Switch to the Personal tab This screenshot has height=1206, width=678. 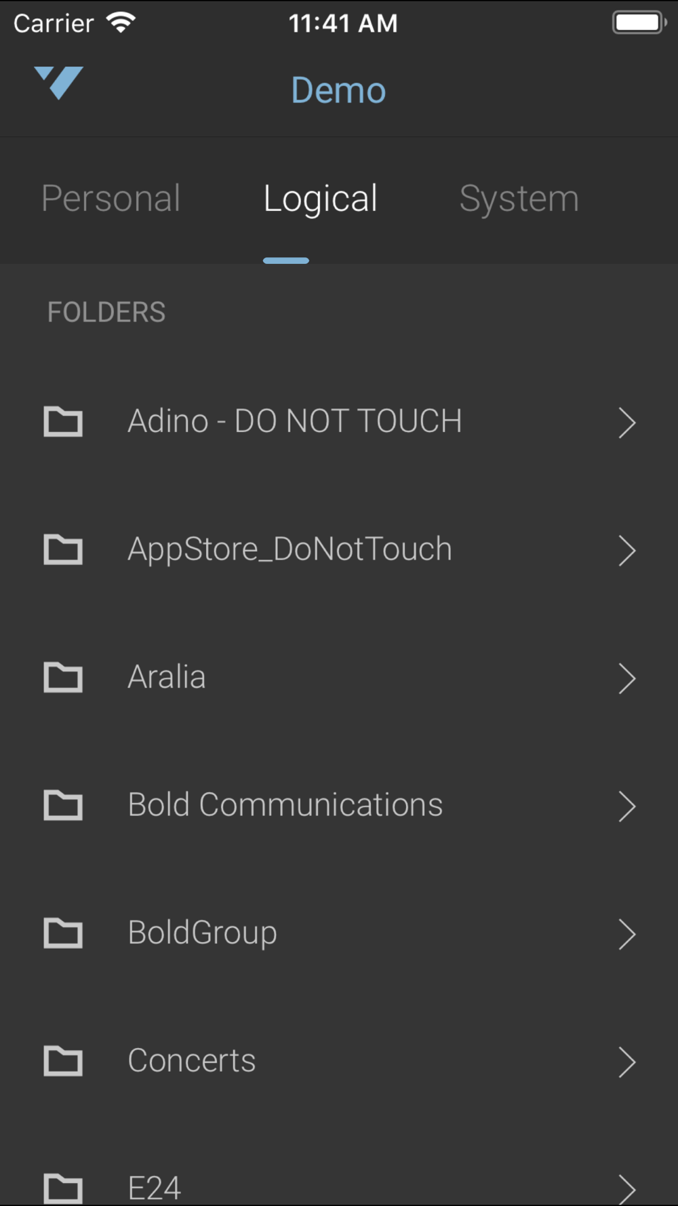(111, 199)
